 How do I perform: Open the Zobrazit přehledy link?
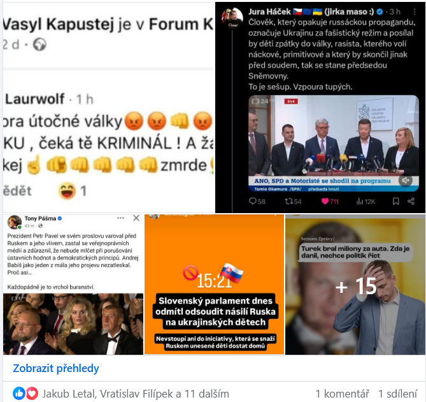(x=56, y=368)
